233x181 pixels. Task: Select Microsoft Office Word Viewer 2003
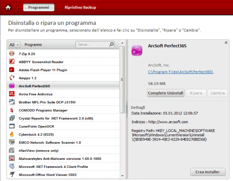click(48, 175)
